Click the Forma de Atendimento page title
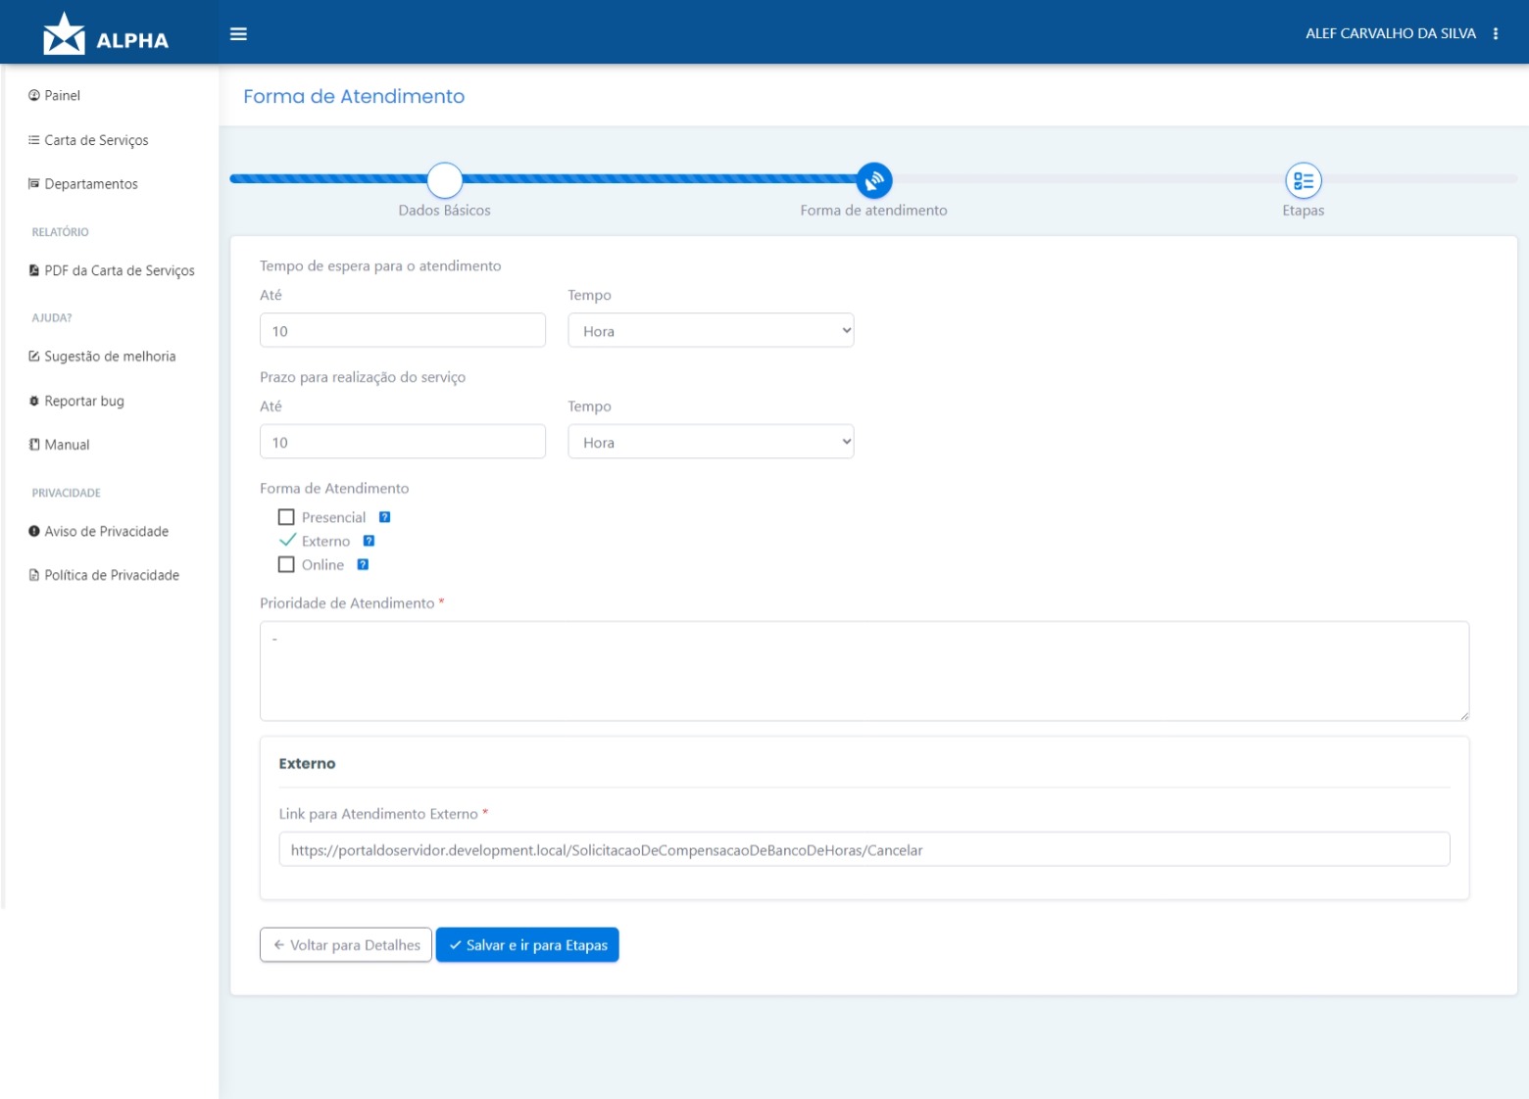 tap(354, 96)
